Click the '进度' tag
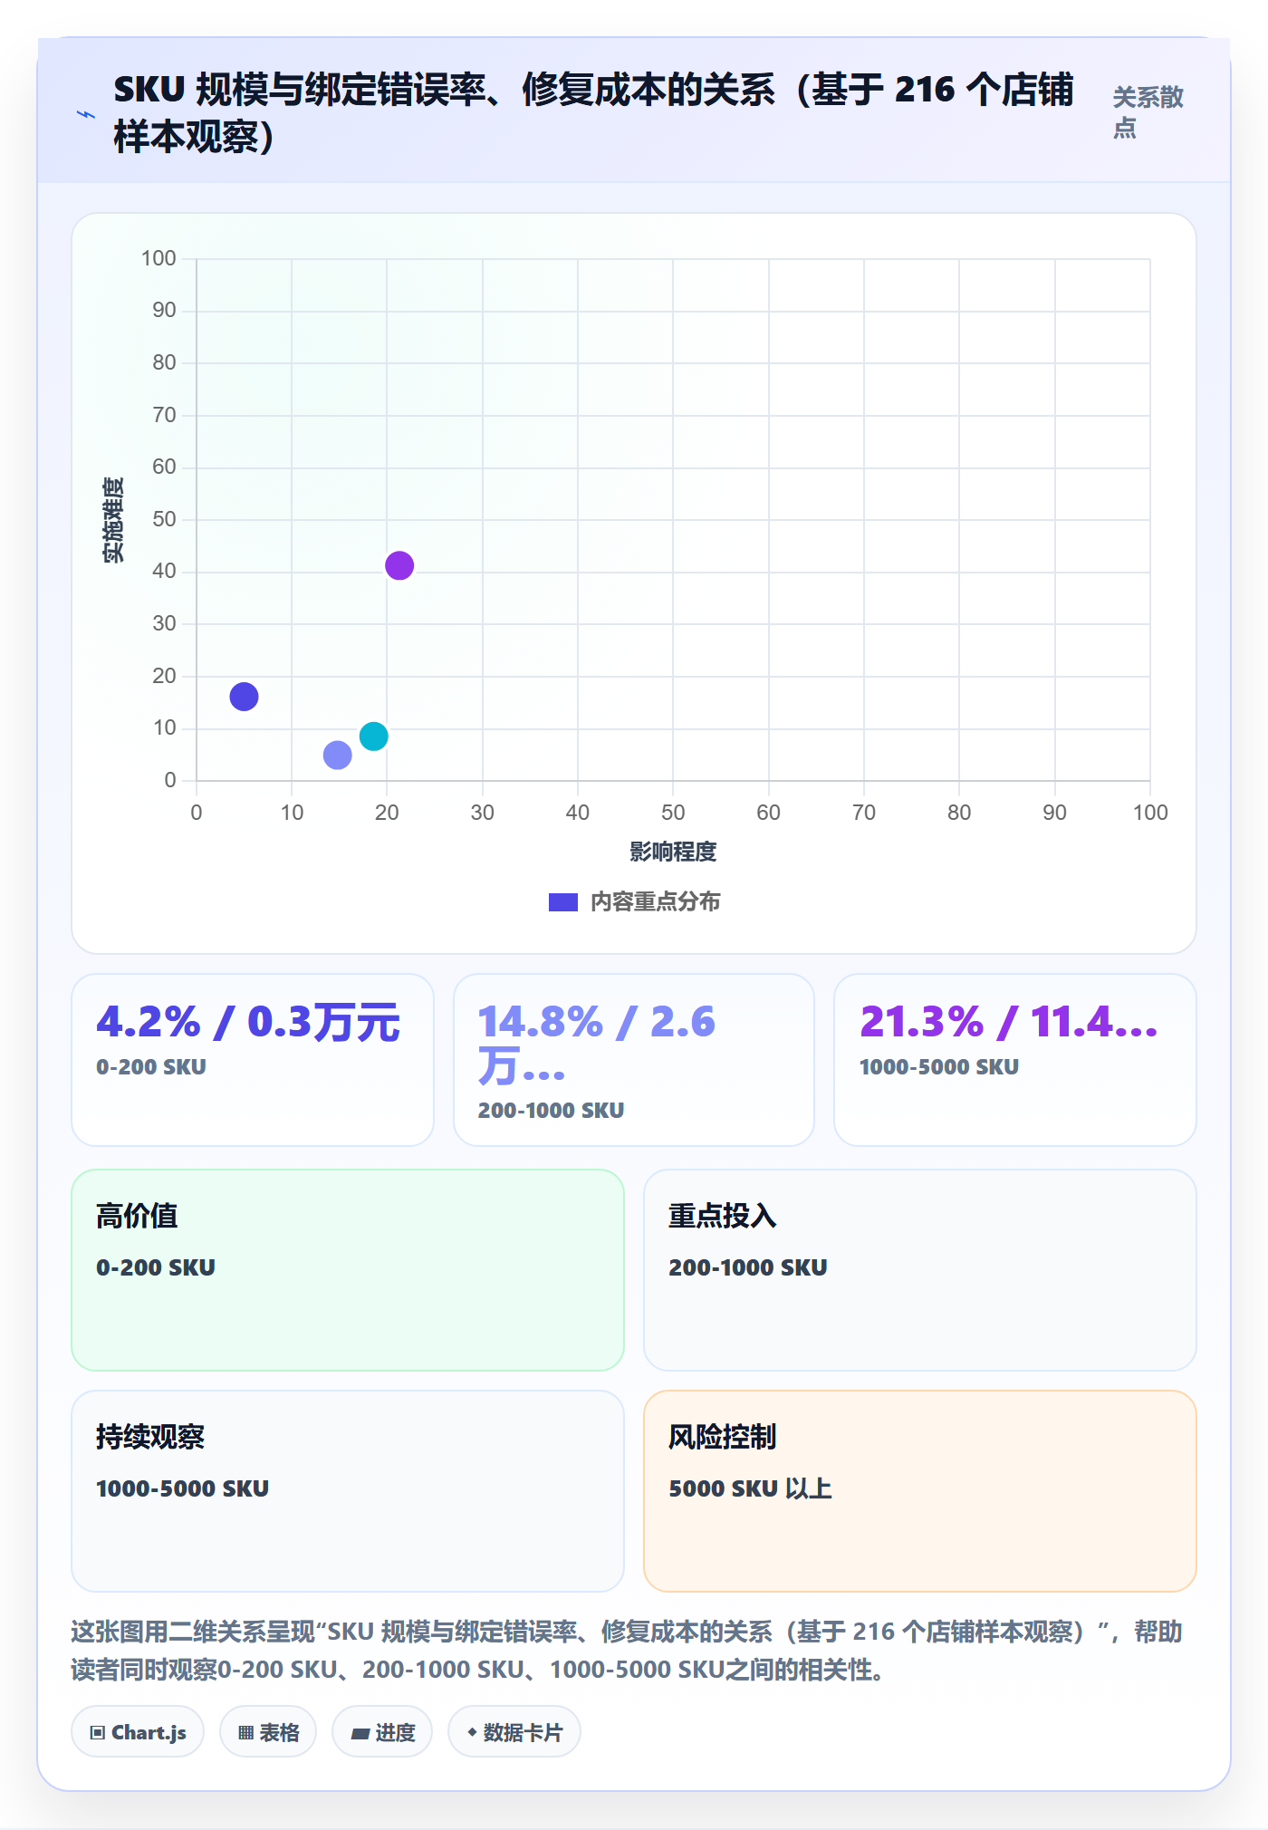This screenshot has width=1268, height=1830. 382,1732
